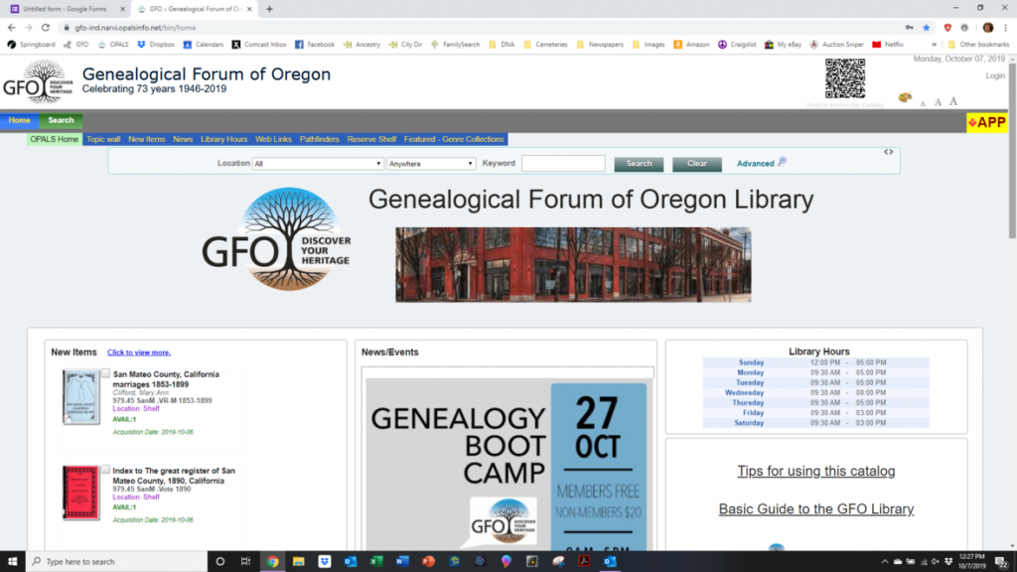Image resolution: width=1017 pixels, height=572 pixels.
Task: Switch to the Pathfinders tab
Action: pos(319,139)
